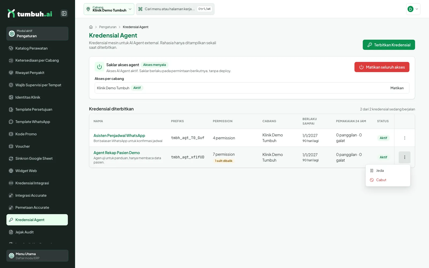
Task: Open the row menu for Asisten Penjadwal WhatsApp
Action: (405, 138)
